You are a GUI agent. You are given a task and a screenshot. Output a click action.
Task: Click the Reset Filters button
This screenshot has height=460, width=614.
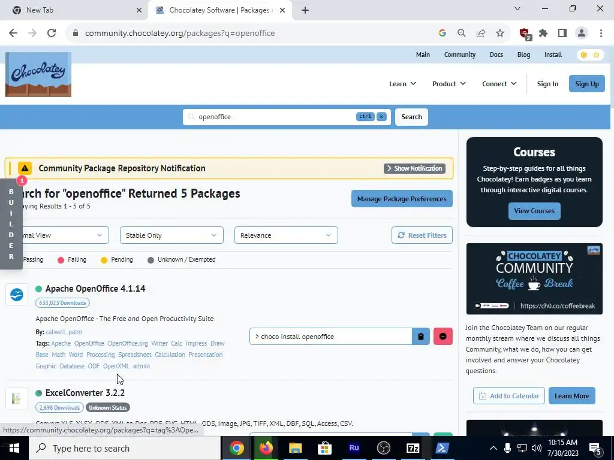point(422,235)
